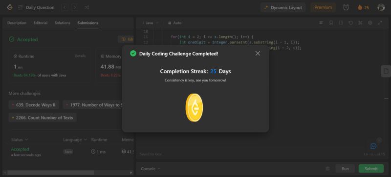Toggle fullscreen editor icon
Screen dimensions: 391x177
coord(380,22)
